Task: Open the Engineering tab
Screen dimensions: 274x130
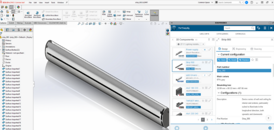Action: click(239, 49)
